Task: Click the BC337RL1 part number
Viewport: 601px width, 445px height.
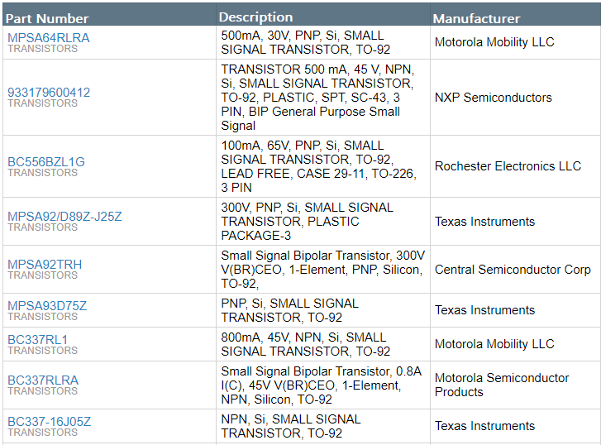Action: pos(38,340)
